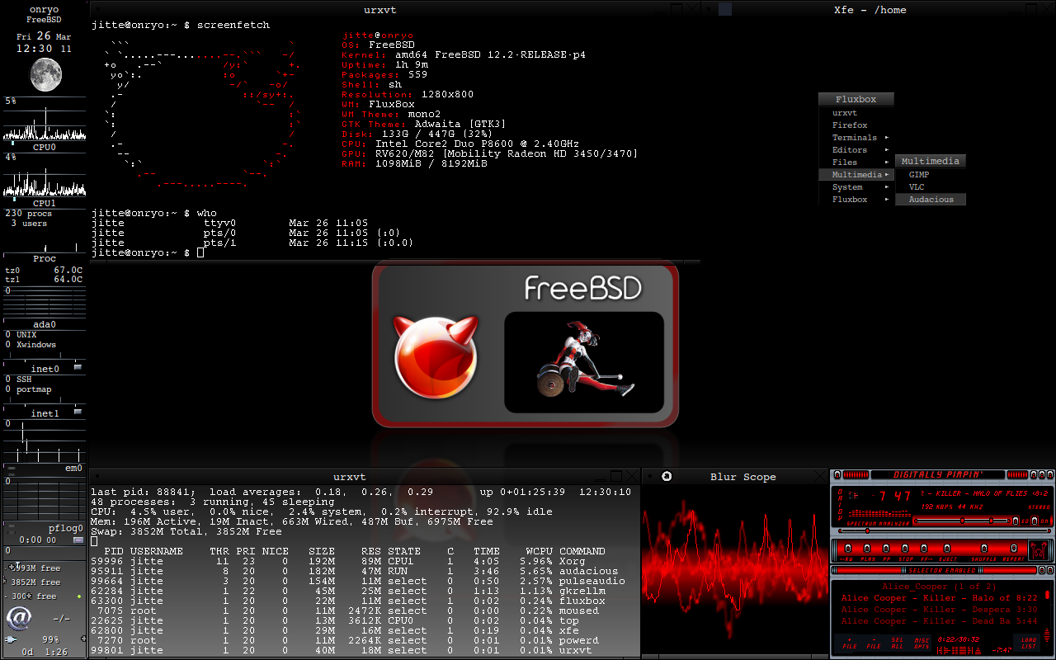Click the ada0 disk panel in gkrellm
1056x660 pixels.
click(x=45, y=324)
